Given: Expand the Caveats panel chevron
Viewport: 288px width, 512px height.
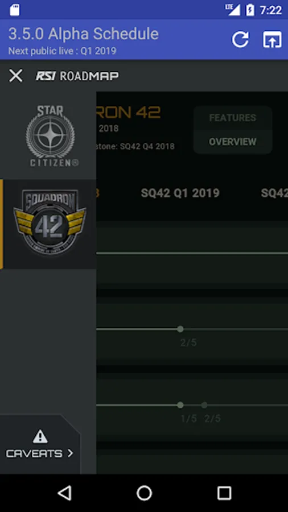Looking at the screenshot, I should [70, 453].
